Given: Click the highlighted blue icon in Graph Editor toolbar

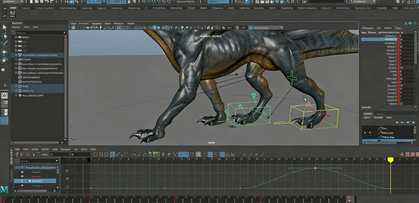Looking at the screenshot, I should (x=112, y=155).
